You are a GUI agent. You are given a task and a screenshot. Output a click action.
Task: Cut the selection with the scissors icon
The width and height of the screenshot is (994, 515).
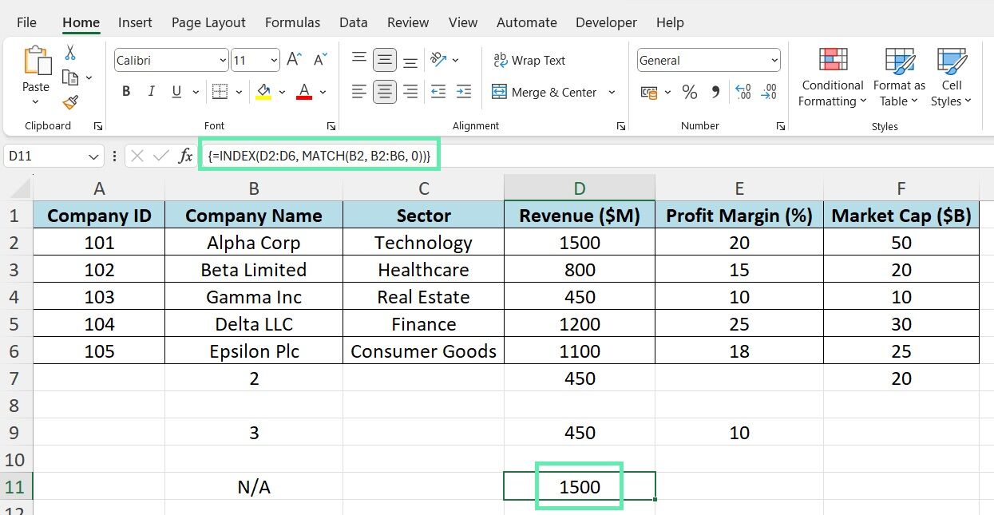(x=70, y=53)
